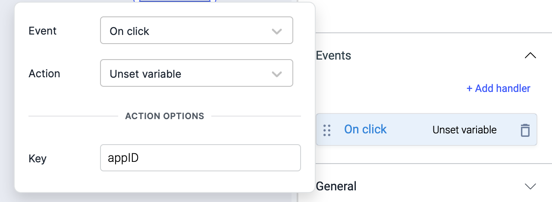Click the Events section heading

coord(333,55)
